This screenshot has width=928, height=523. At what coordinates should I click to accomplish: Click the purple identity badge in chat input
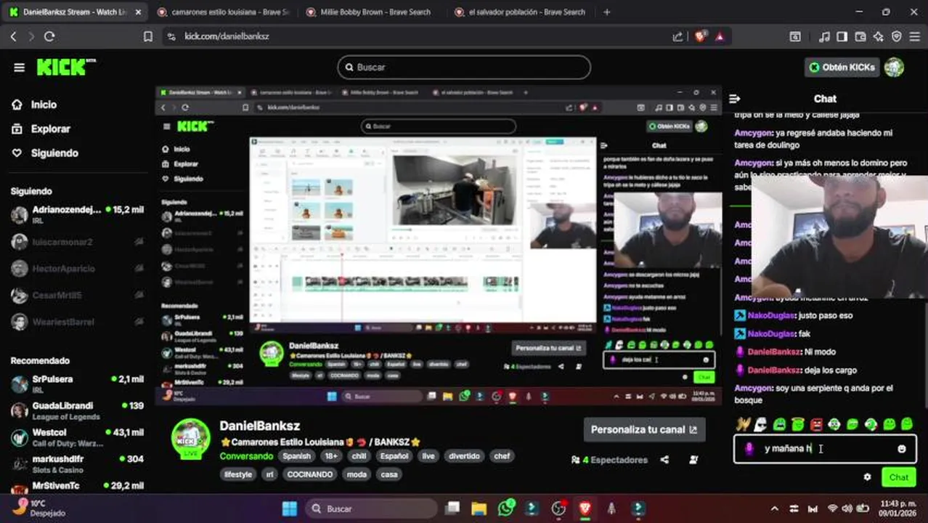[749, 449]
